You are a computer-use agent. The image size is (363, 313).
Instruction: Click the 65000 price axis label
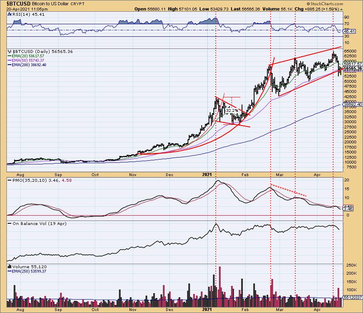pos(350,51)
